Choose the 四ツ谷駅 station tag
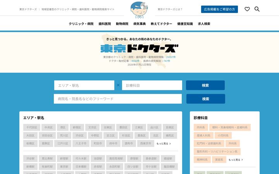 (x=133, y=167)
